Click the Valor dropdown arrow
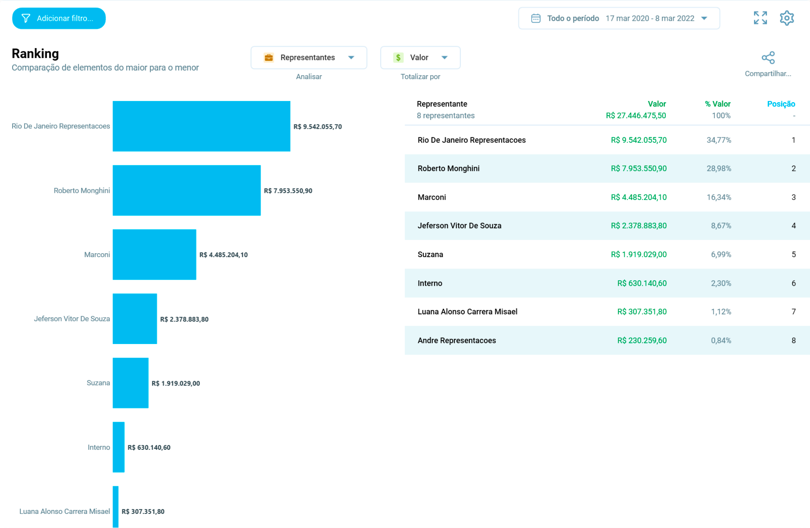 point(444,58)
